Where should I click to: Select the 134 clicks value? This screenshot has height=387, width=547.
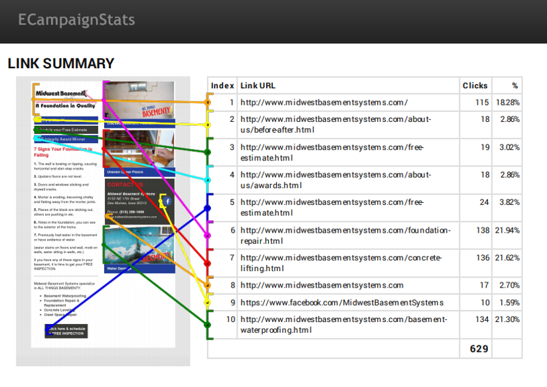coord(482,319)
